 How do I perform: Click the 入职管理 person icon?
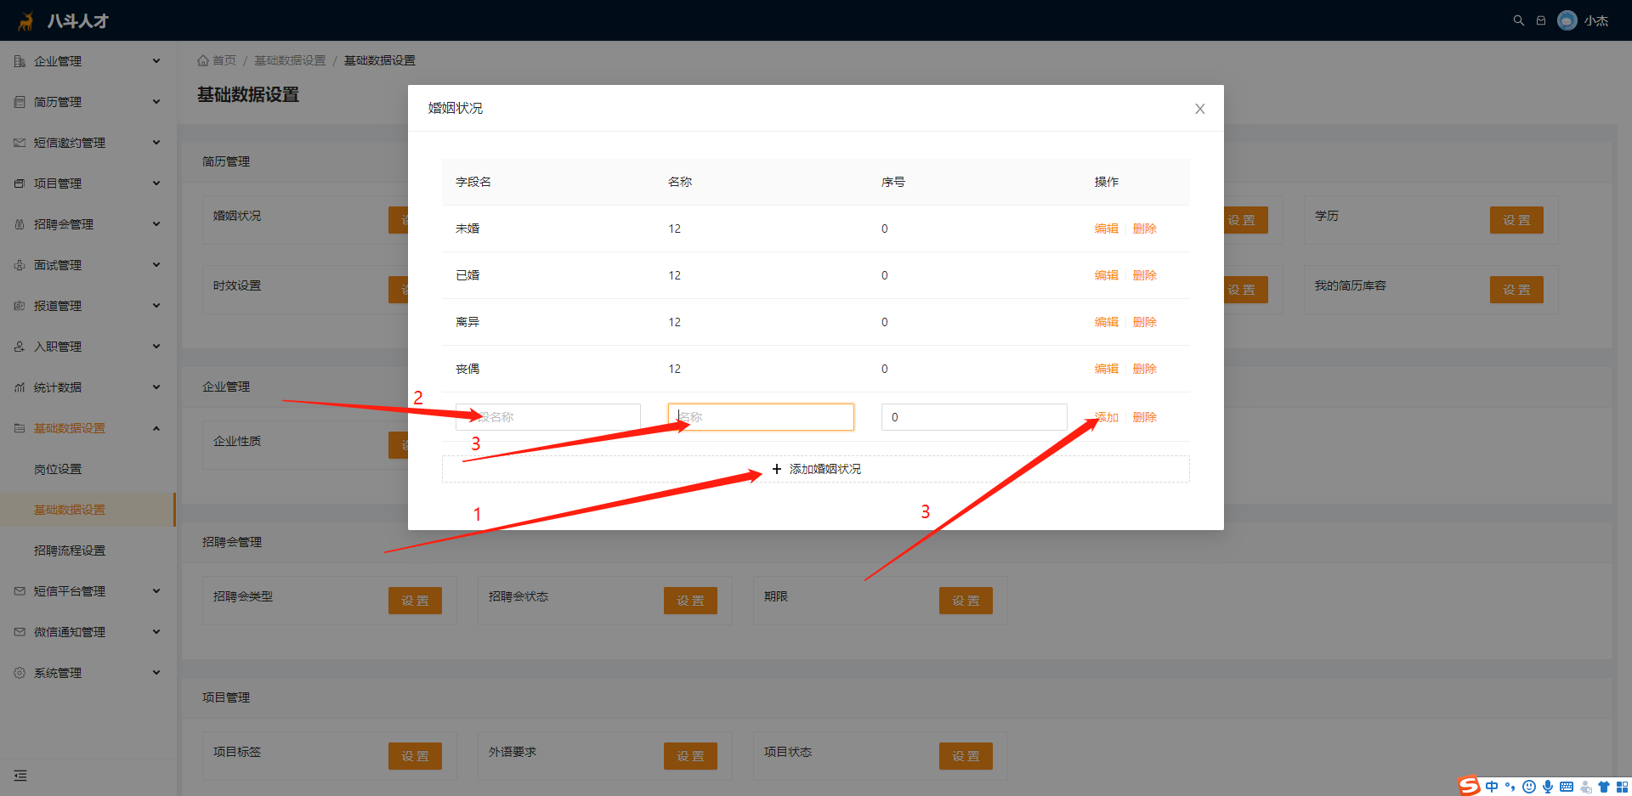click(20, 347)
